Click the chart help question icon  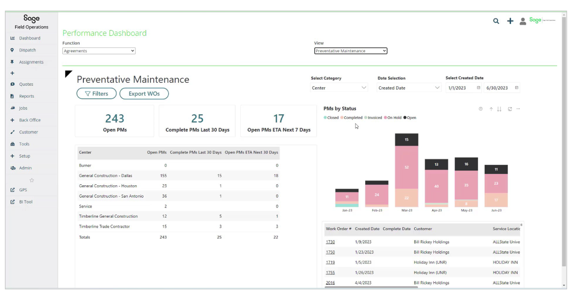point(480,109)
